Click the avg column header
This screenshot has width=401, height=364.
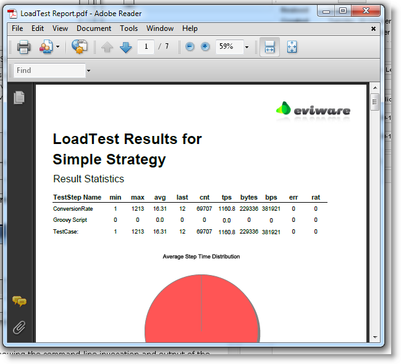tap(160, 198)
